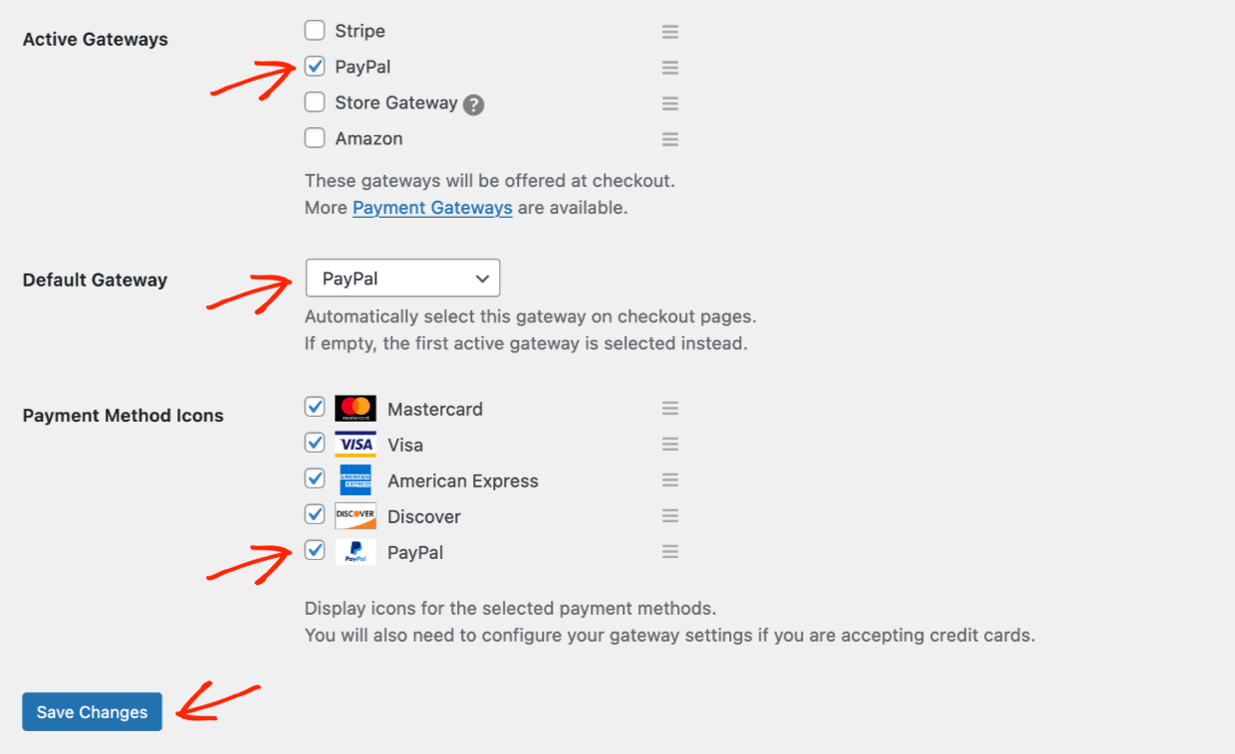The width and height of the screenshot is (1235, 754).
Task: Uncheck the PayPal active gateway
Action: point(315,66)
